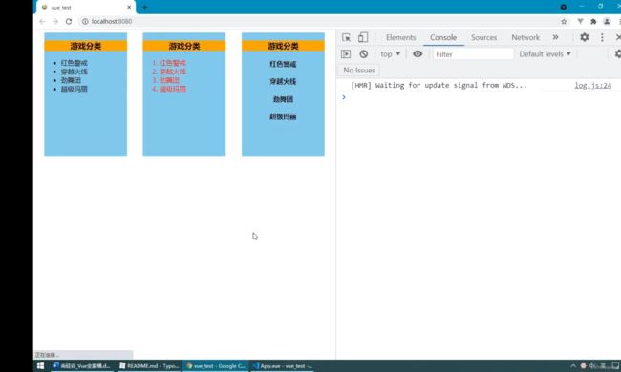Open the Default levels dropdown

tap(545, 54)
